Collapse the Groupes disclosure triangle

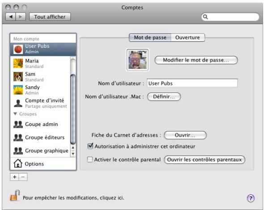click(x=15, y=114)
